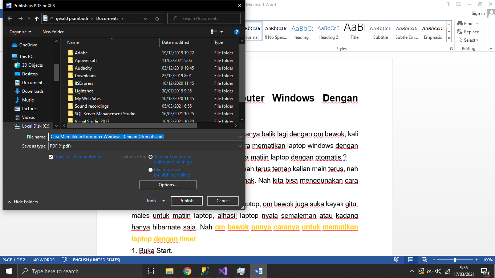Open the Select dropdown in Word's Editing group

click(x=468, y=40)
